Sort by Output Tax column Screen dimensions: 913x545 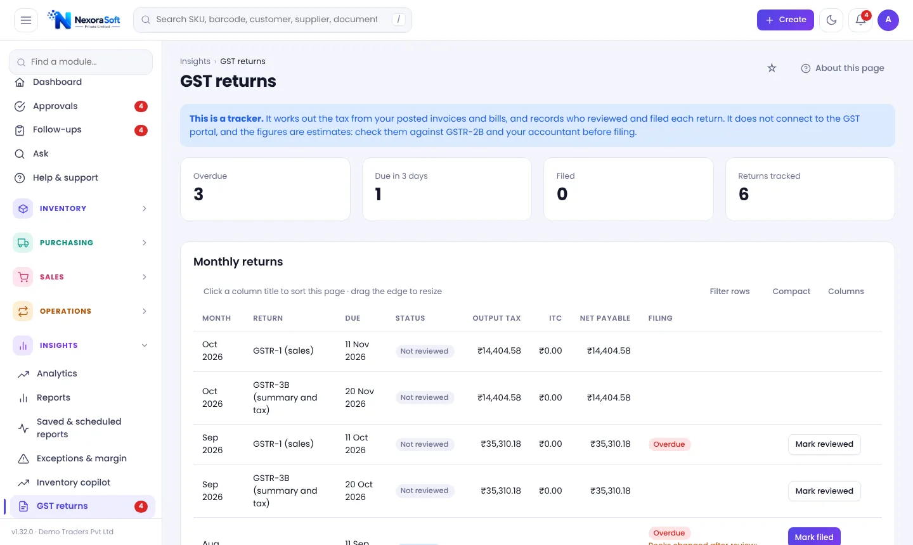tap(496, 318)
